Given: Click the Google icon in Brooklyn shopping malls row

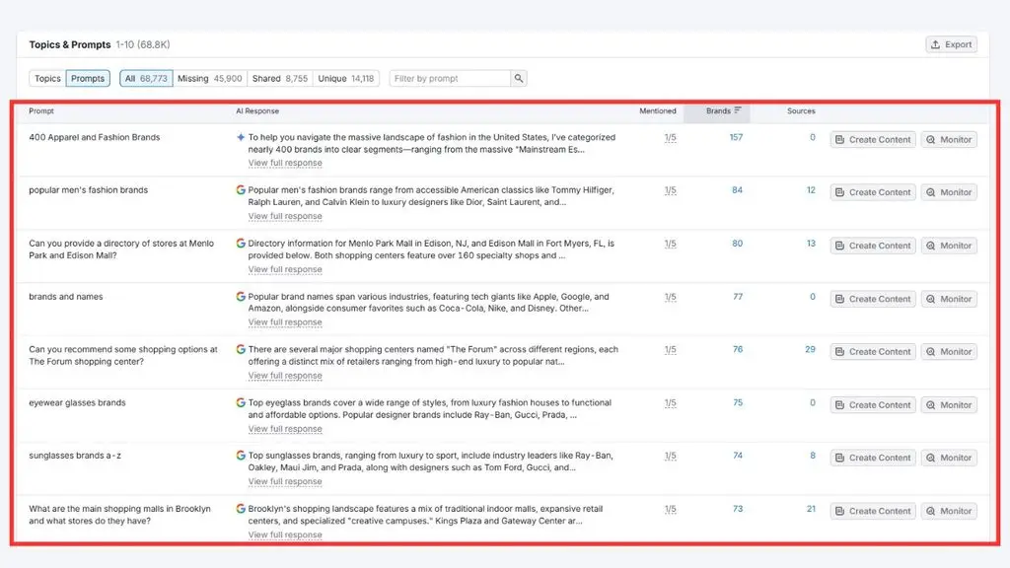Looking at the screenshot, I should pos(241,509).
